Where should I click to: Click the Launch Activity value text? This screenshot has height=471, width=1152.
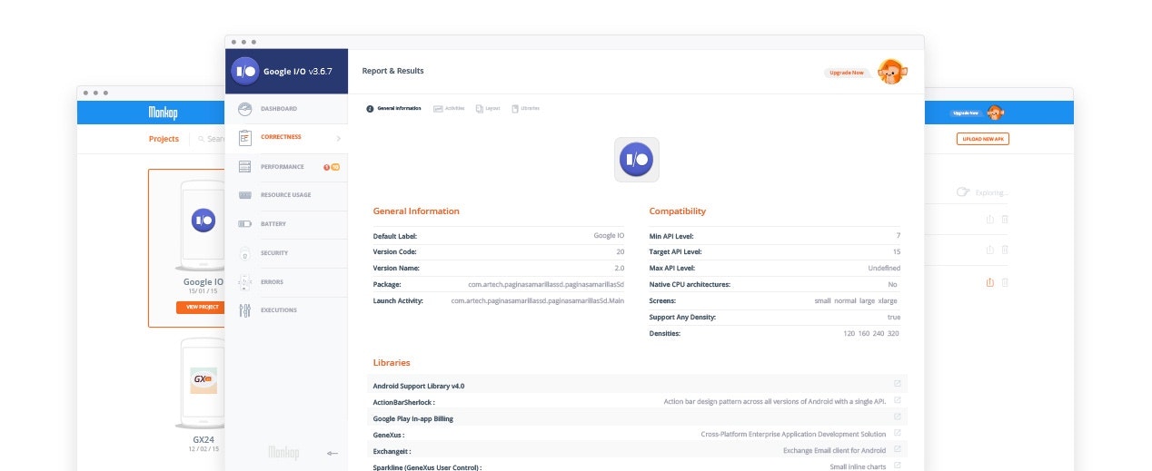coord(538,300)
